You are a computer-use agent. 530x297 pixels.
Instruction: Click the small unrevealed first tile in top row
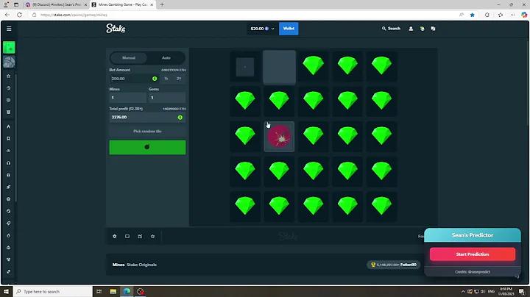[245, 67]
